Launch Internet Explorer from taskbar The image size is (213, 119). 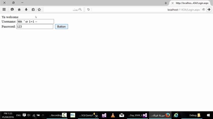click(x=176, y=115)
